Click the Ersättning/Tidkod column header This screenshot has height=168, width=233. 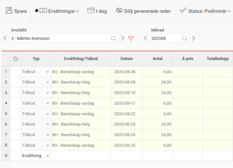coord(81,59)
